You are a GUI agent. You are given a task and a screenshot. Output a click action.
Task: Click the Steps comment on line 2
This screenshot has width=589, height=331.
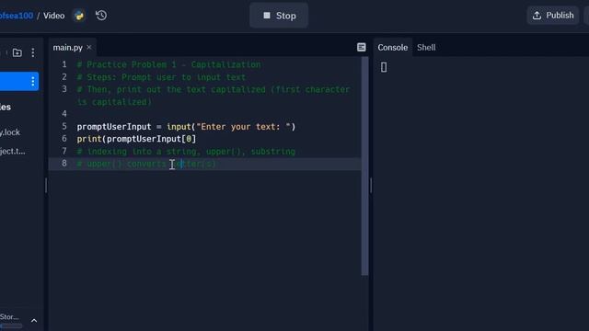(x=161, y=77)
